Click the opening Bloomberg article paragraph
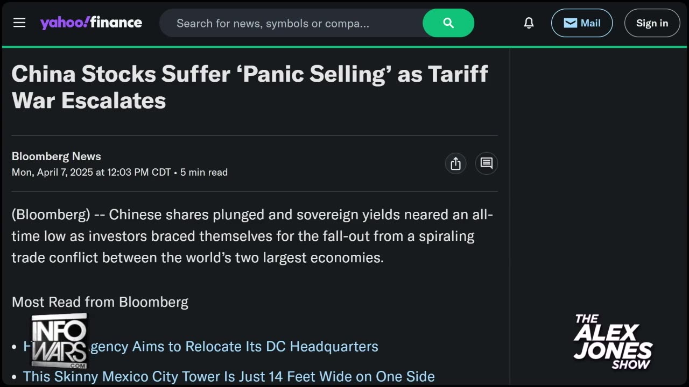689x387 pixels. (252, 236)
